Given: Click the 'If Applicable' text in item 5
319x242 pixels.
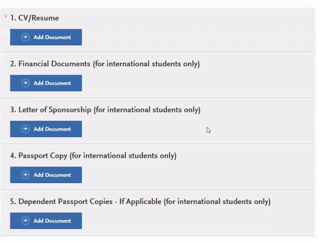Looking at the screenshot, I should (x=143, y=201).
